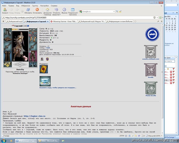Click the folder icon in status bar
Image resolution: width=179 pixels, height=143 pixels.
coord(136,136)
